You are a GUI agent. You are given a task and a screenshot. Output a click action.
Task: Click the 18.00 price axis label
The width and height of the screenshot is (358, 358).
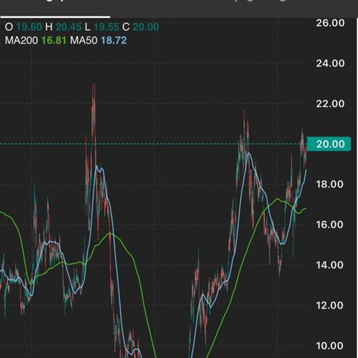[329, 184]
